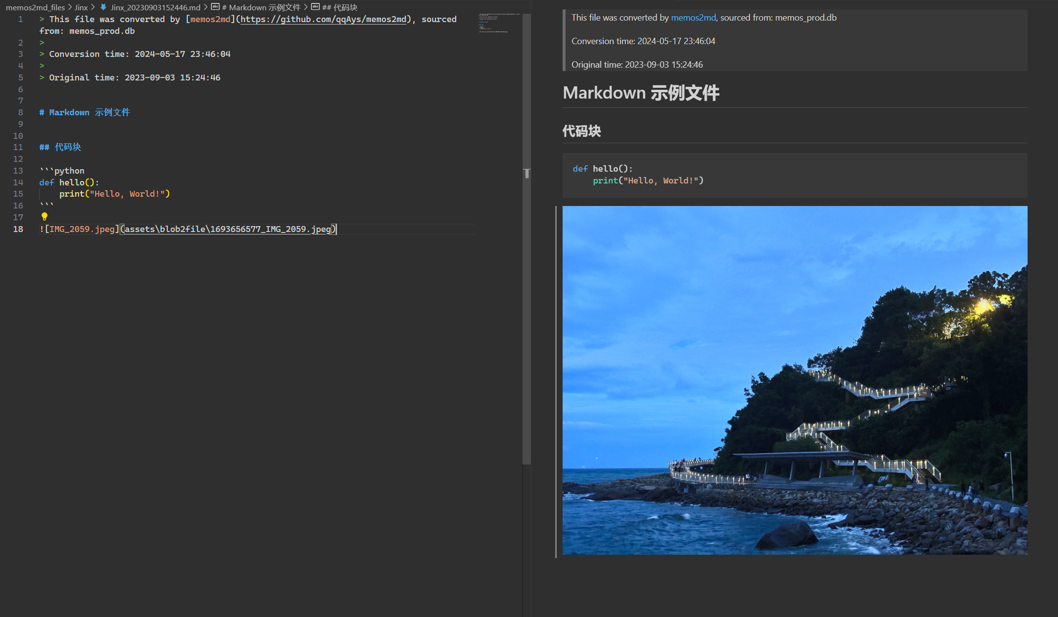The height and width of the screenshot is (617, 1058).
Task: Click line number 1 in gutter
Action: [21, 19]
